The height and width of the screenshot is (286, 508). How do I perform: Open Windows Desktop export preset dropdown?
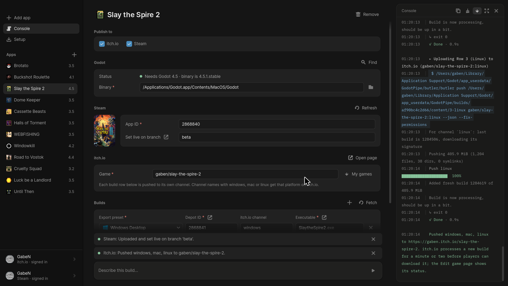[141, 228]
